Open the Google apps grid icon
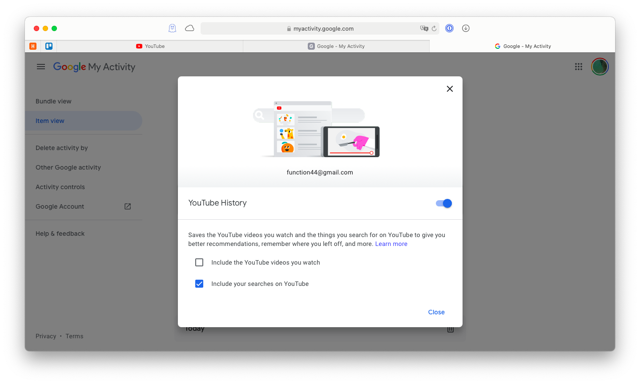Image resolution: width=640 pixels, height=384 pixels. click(578, 67)
